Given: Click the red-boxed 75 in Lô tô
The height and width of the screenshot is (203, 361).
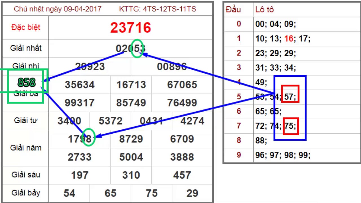Looking at the screenshot, I should [x=290, y=126].
